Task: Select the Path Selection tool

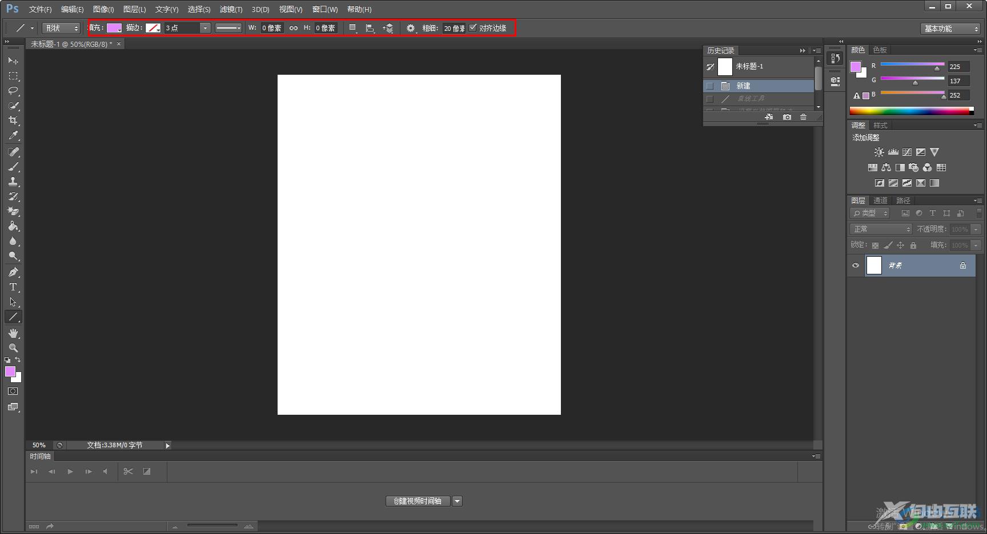Action: tap(13, 302)
